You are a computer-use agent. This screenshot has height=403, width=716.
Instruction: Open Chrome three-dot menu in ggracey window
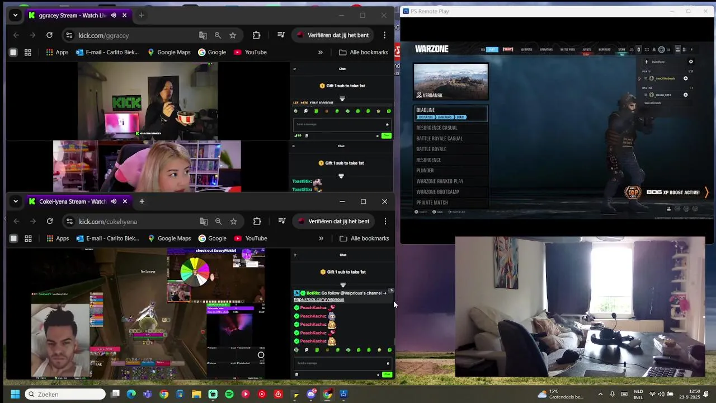pyautogui.click(x=384, y=35)
